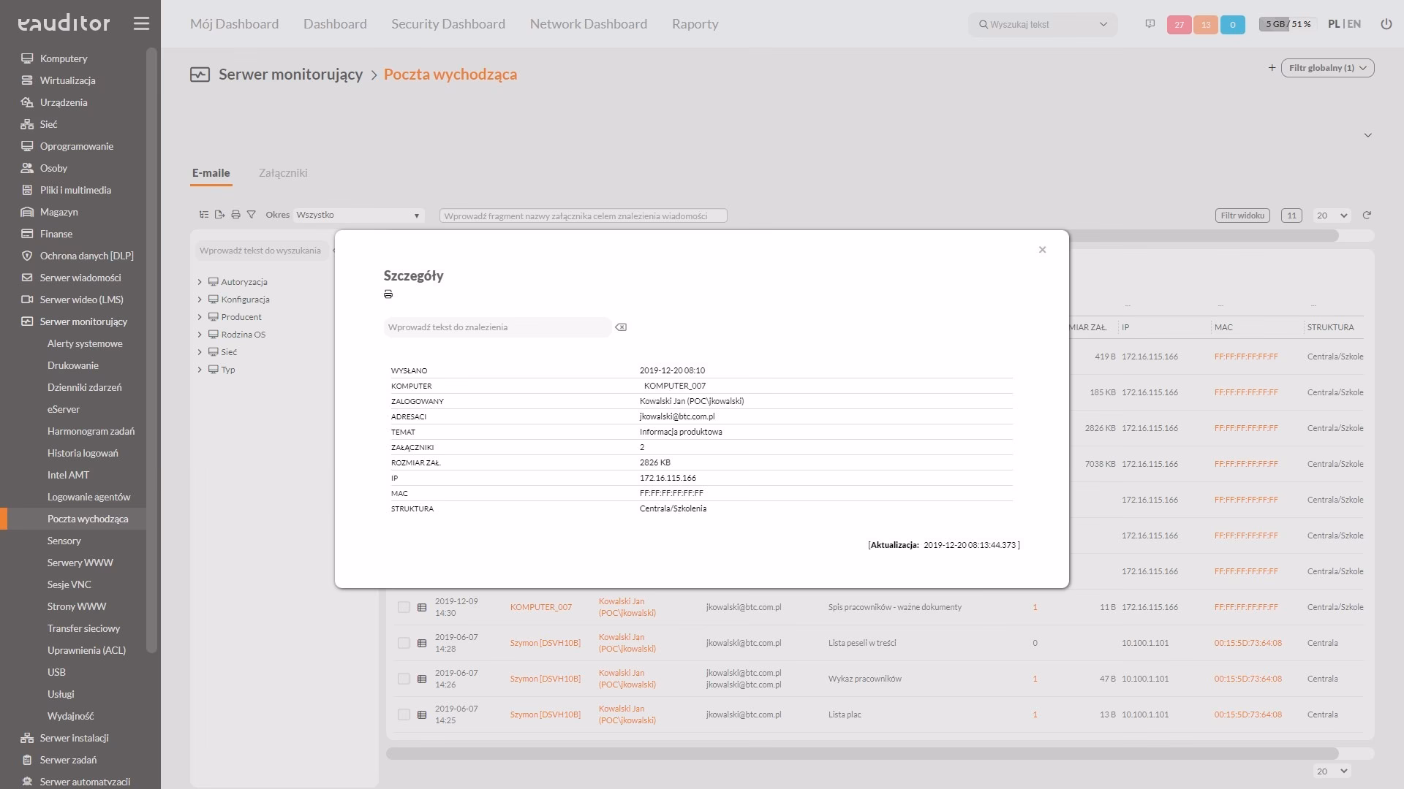Select the Lista płac row checkbox

404,714
